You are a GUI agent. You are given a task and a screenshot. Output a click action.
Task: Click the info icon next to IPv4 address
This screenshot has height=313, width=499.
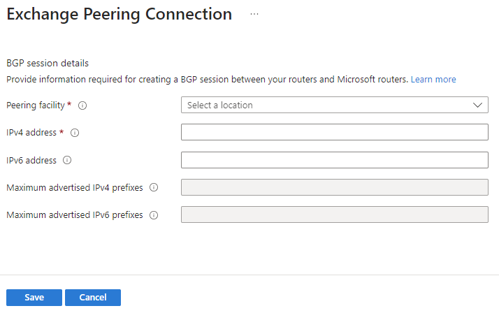[x=75, y=133]
